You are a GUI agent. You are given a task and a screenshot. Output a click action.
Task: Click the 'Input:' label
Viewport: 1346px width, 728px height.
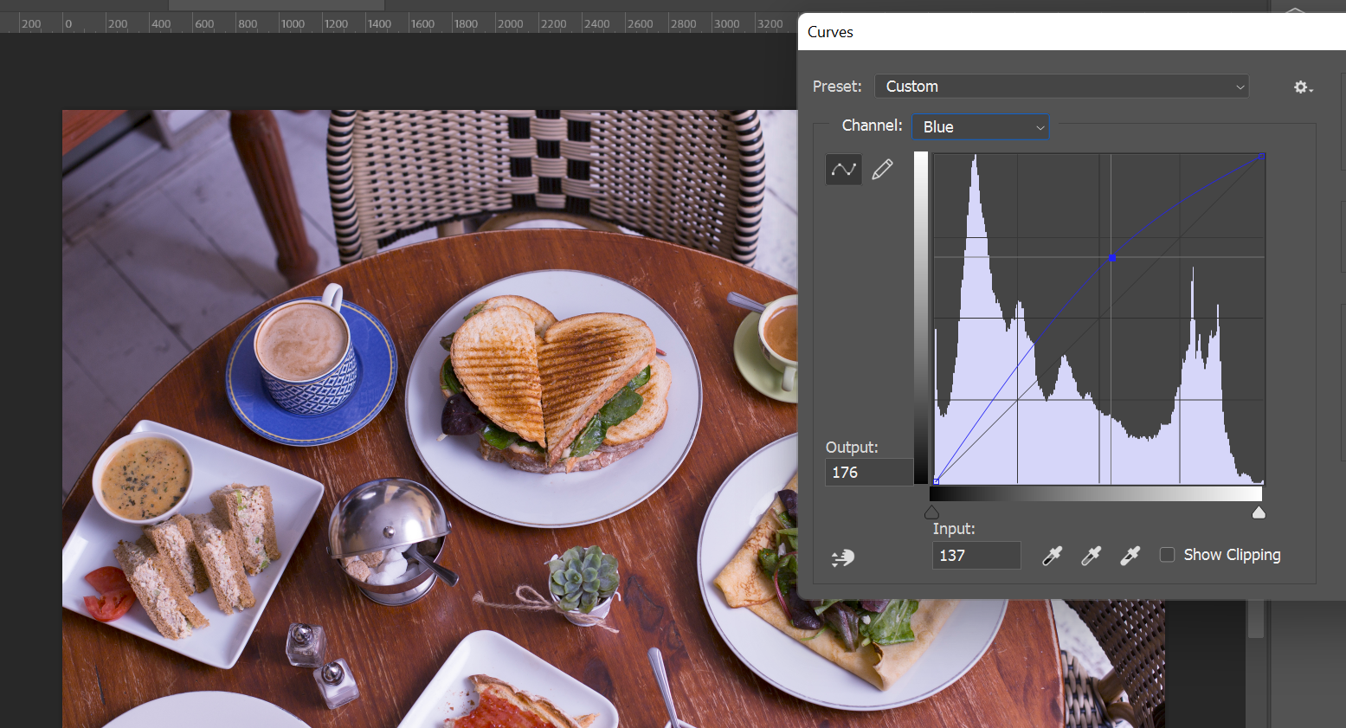click(954, 529)
